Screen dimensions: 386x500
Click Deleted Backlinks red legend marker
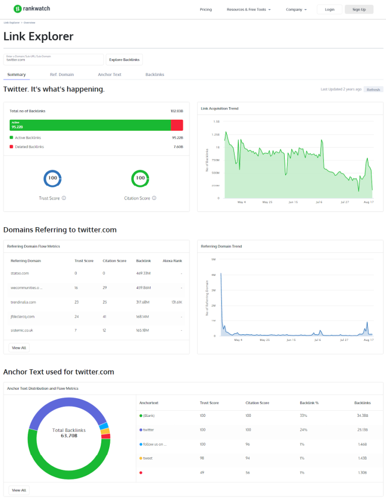point(11,146)
